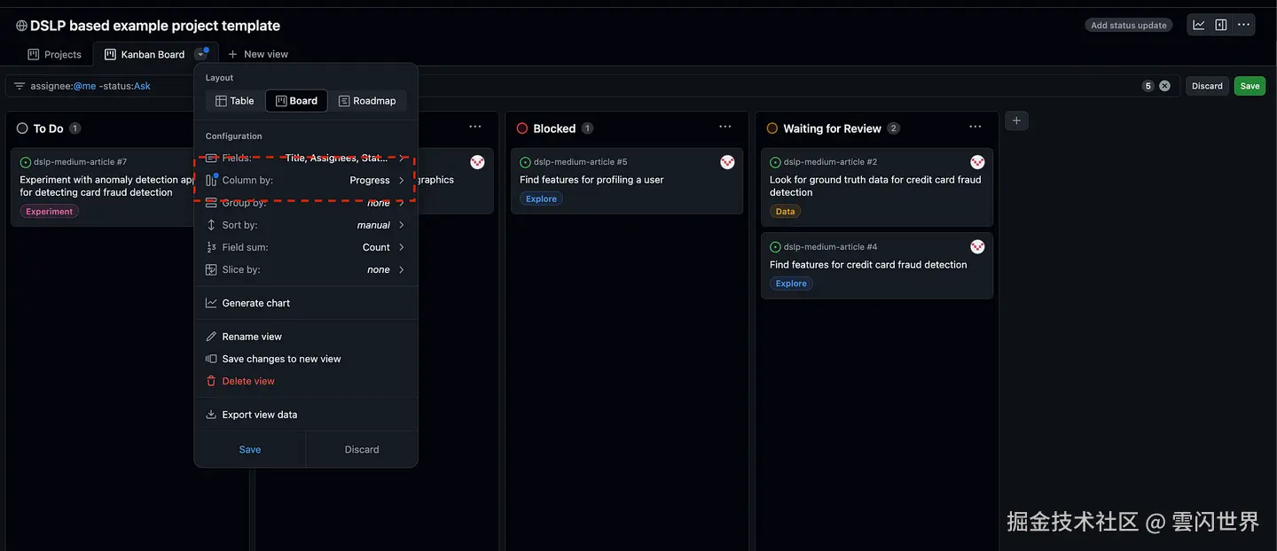Expand the Column by: Progress setting
This screenshot has width=1277, height=551.
305,180
